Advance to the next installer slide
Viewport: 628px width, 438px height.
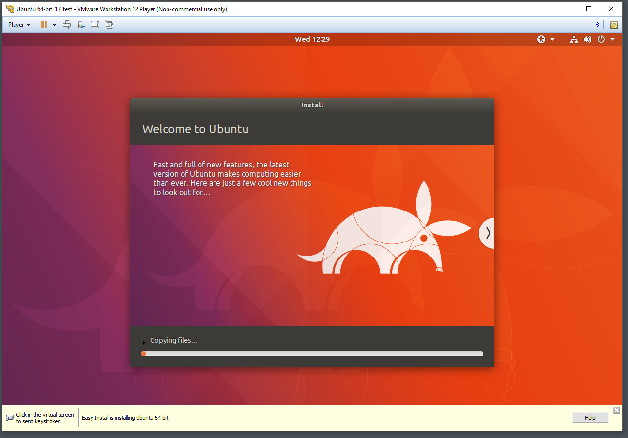pyautogui.click(x=487, y=233)
